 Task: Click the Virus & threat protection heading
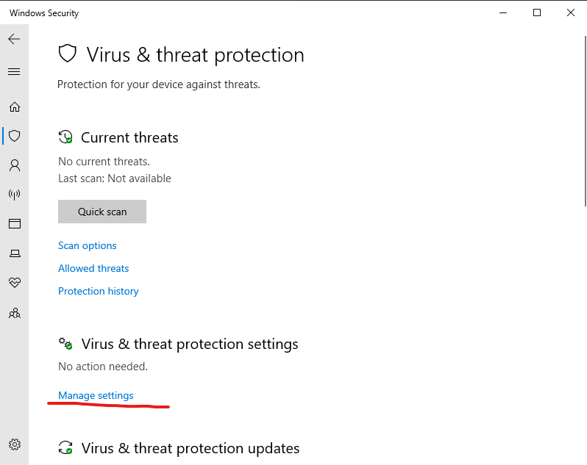195,55
